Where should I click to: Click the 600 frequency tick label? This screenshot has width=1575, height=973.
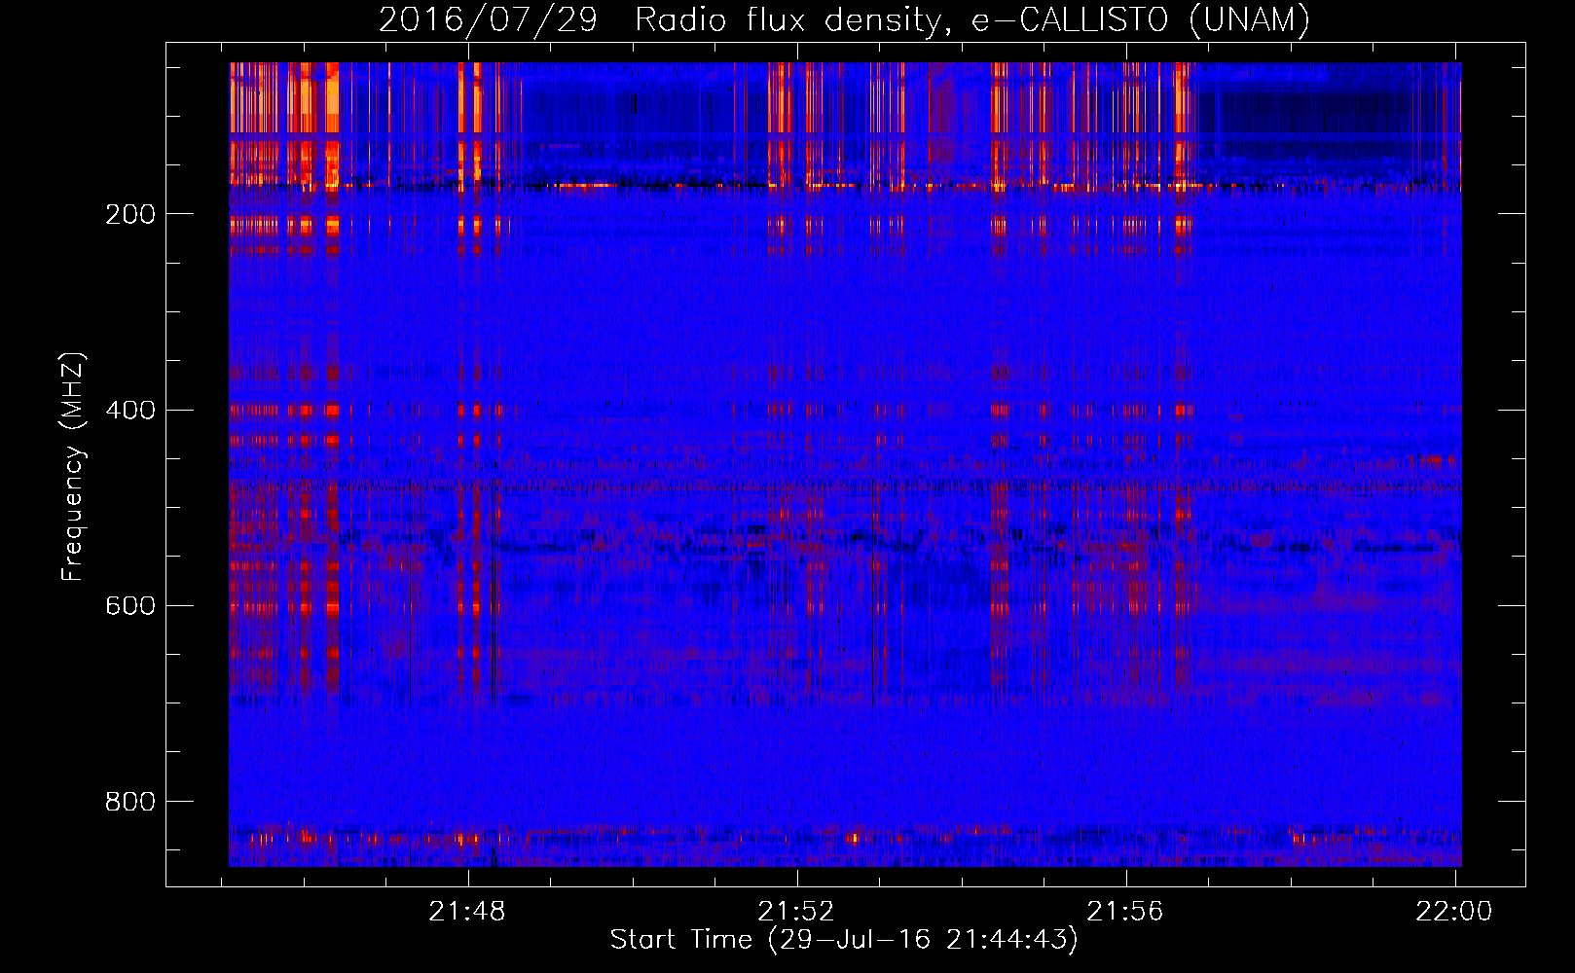coord(129,605)
